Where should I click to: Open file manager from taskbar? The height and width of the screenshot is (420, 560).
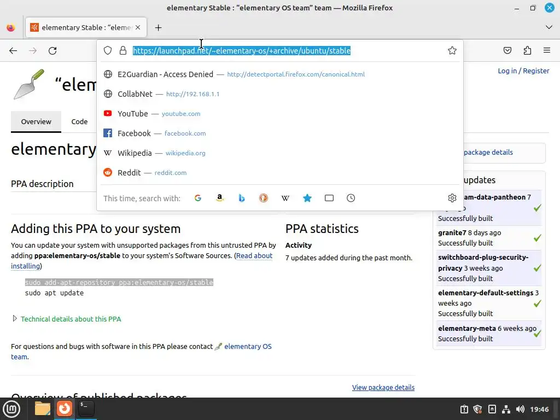click(x=43, y=409)
